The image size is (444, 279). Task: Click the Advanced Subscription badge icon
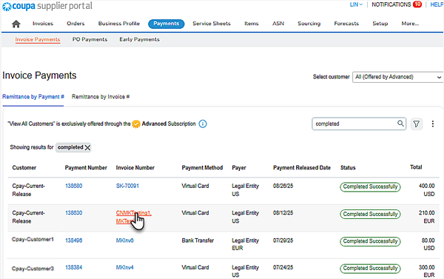pyautogui.click(x=136, y=124)
